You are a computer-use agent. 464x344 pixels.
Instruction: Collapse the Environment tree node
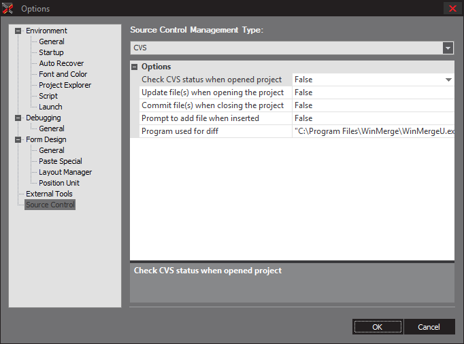click(x=18, y=31)
